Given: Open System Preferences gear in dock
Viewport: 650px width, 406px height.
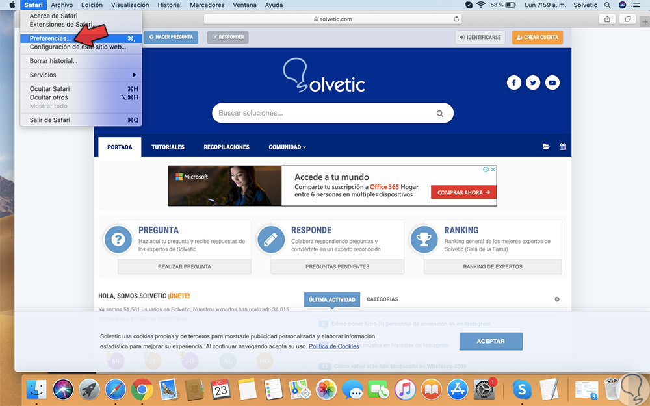Looking at the screenshot, I should 484,390.
